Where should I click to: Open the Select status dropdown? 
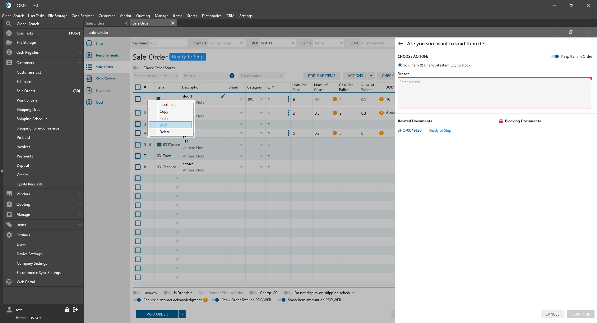pos(261,76)
